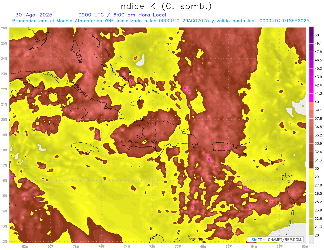Select the latitude label 19N
The height and width of the screenshot is (250, 324).
click(x=4, y=135)
